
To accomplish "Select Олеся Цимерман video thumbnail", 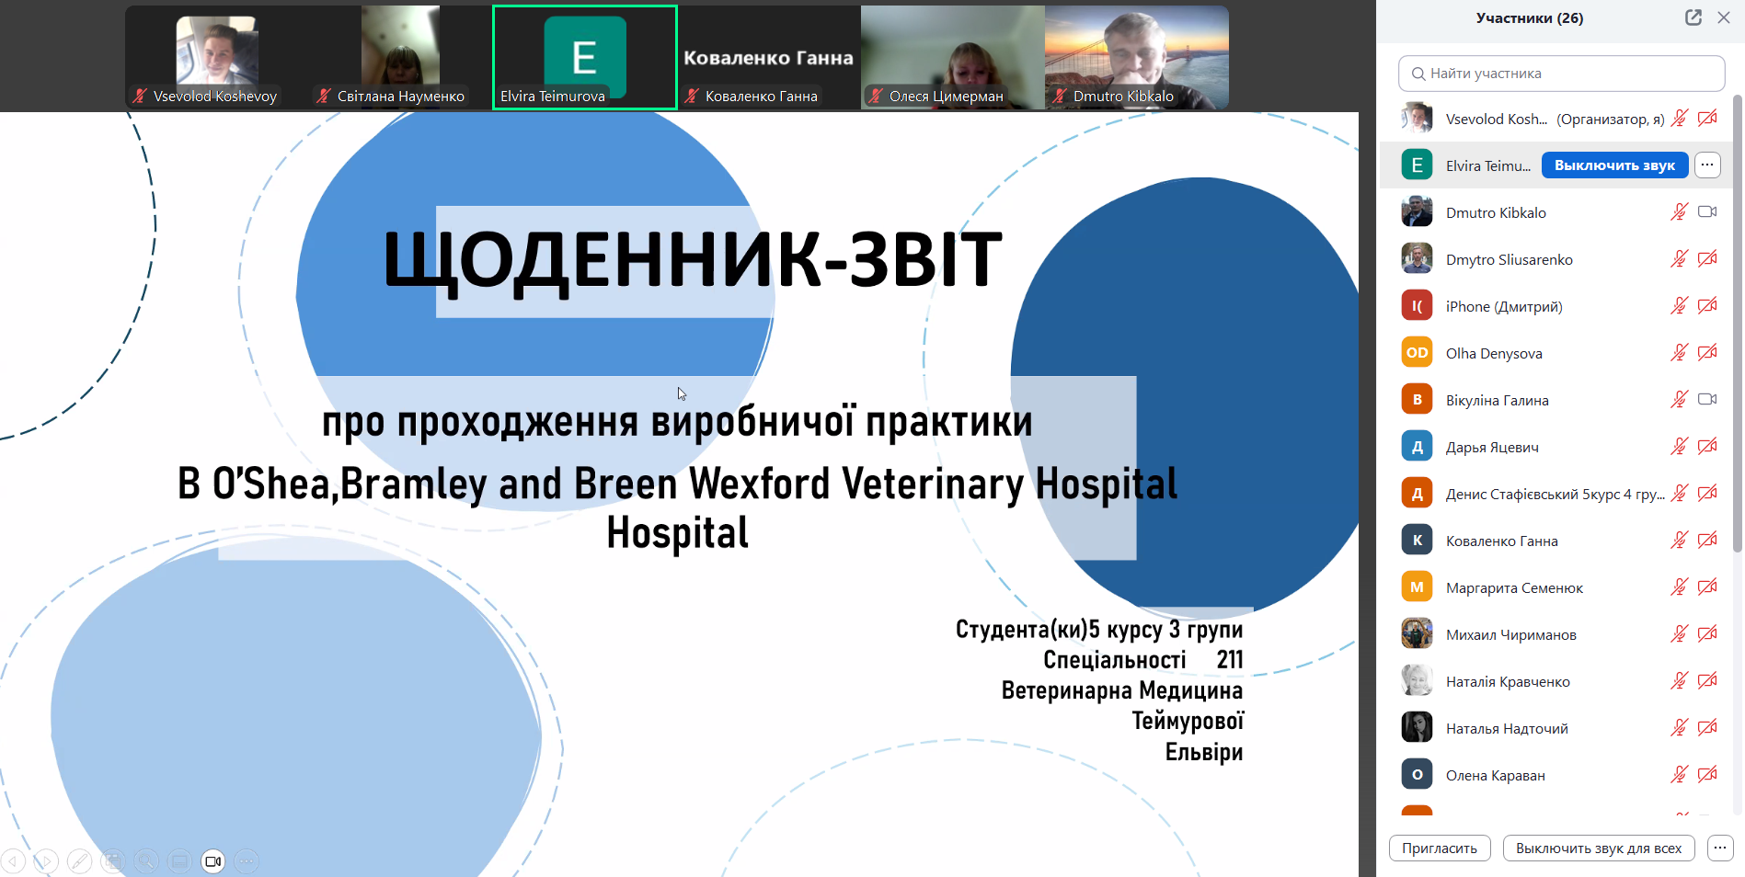I will point(953,57).
